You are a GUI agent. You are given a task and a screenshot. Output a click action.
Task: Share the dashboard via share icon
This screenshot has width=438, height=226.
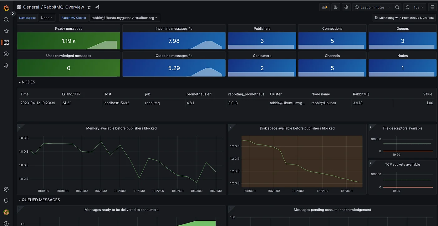97,7
